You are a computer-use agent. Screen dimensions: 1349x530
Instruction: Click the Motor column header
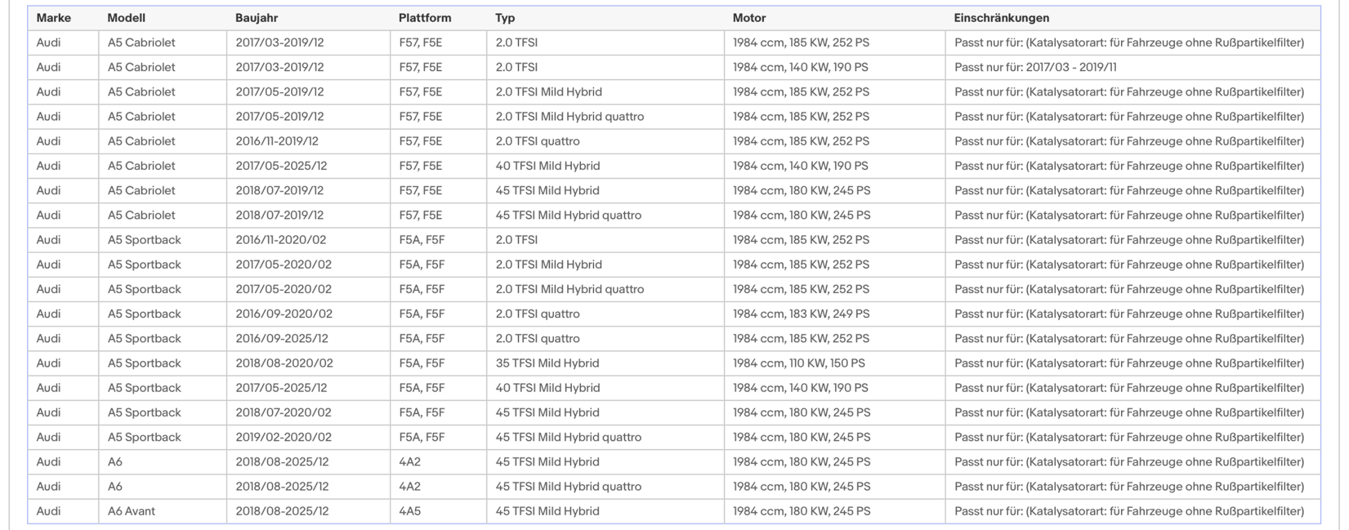coord(749,18)
